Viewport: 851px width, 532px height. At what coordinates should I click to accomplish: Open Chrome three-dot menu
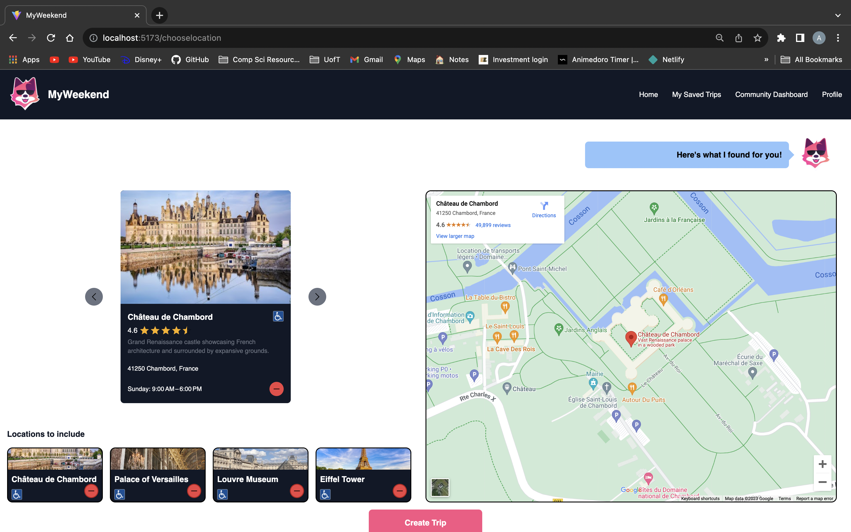tap(838, 38)
